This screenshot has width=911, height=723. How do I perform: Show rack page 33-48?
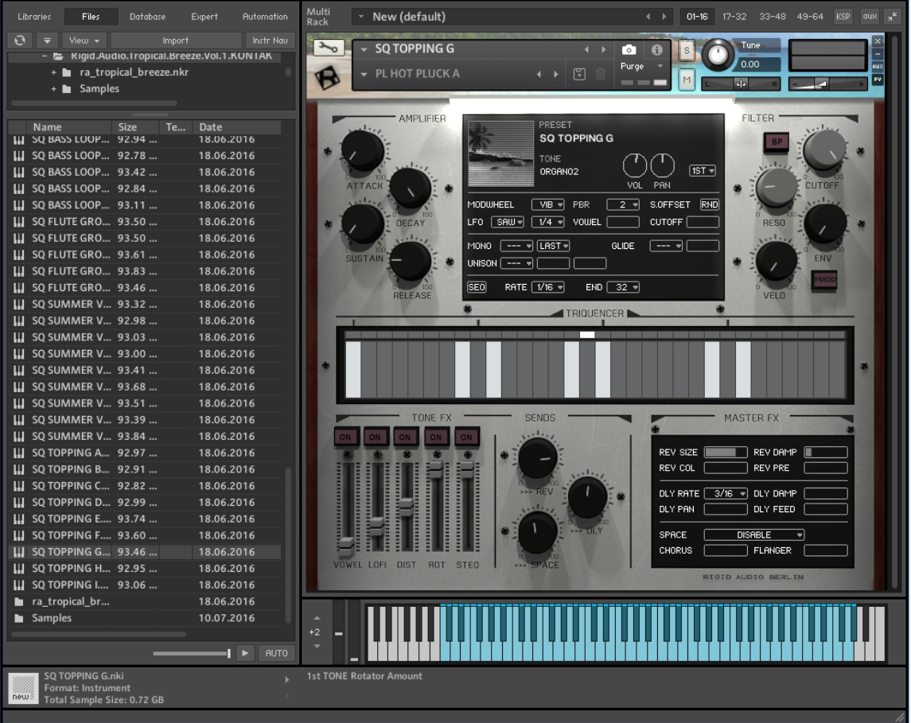pyautogui.click(x=772, y=16)
